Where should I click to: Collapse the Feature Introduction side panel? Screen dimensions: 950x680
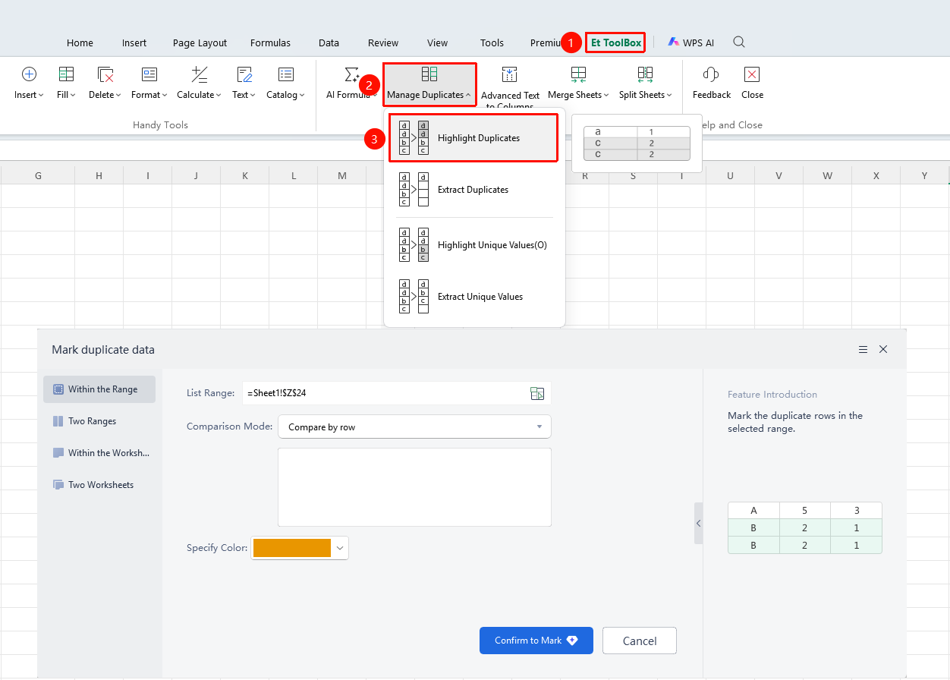pyautogui.click(x=698, y=524)
